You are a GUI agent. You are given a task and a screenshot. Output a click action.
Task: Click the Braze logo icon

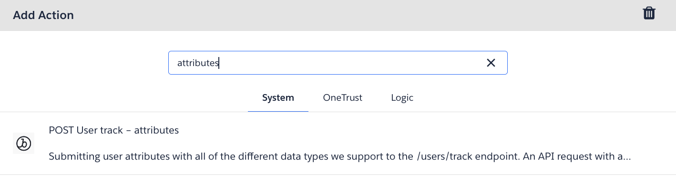[x=23, y=143]
